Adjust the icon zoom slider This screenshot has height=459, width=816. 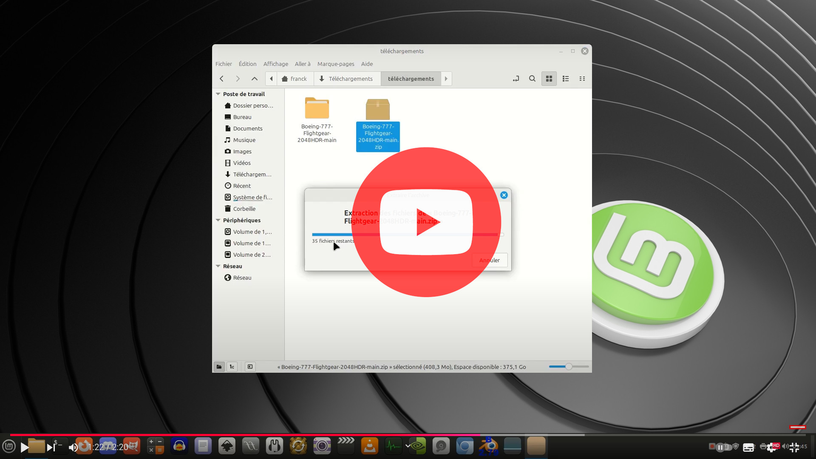(569, 366)
